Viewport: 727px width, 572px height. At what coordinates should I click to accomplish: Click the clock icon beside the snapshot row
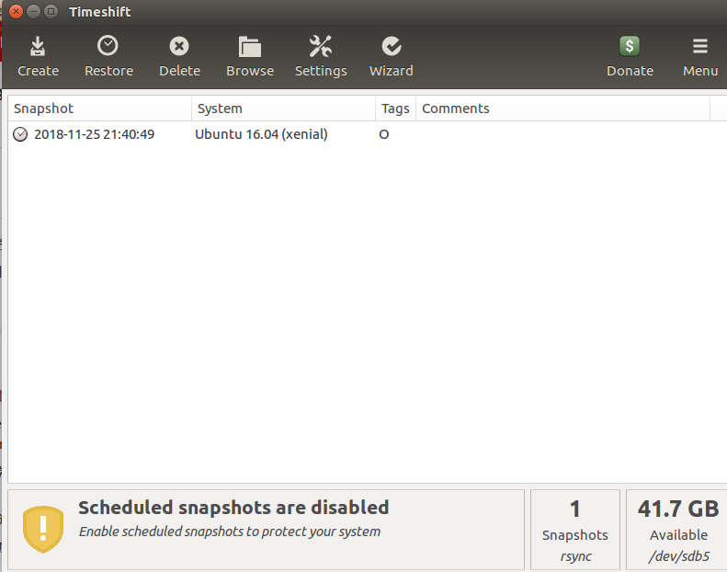tap(20, 134)
